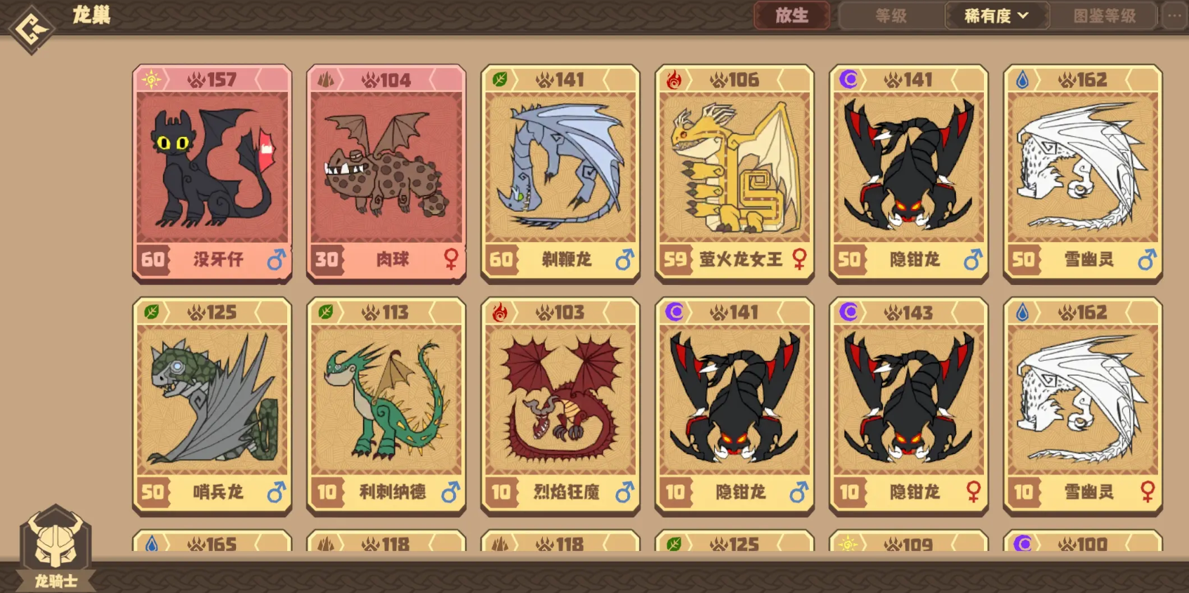Click the leaf element icon on 哨兵龙 card
Image resolution: width=1189 pixels, height=593 pixels.
tap(151, 312)
